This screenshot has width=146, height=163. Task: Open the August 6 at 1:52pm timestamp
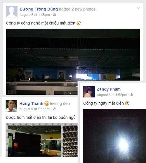tap(112, 95)
